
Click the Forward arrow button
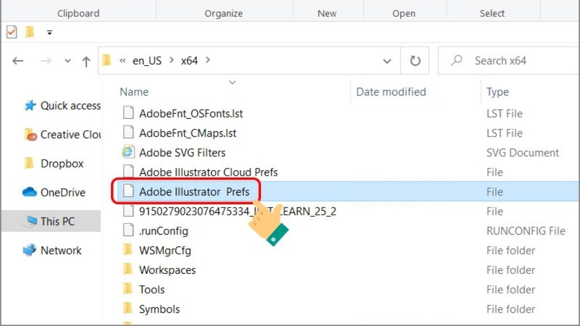pos(46,61)
